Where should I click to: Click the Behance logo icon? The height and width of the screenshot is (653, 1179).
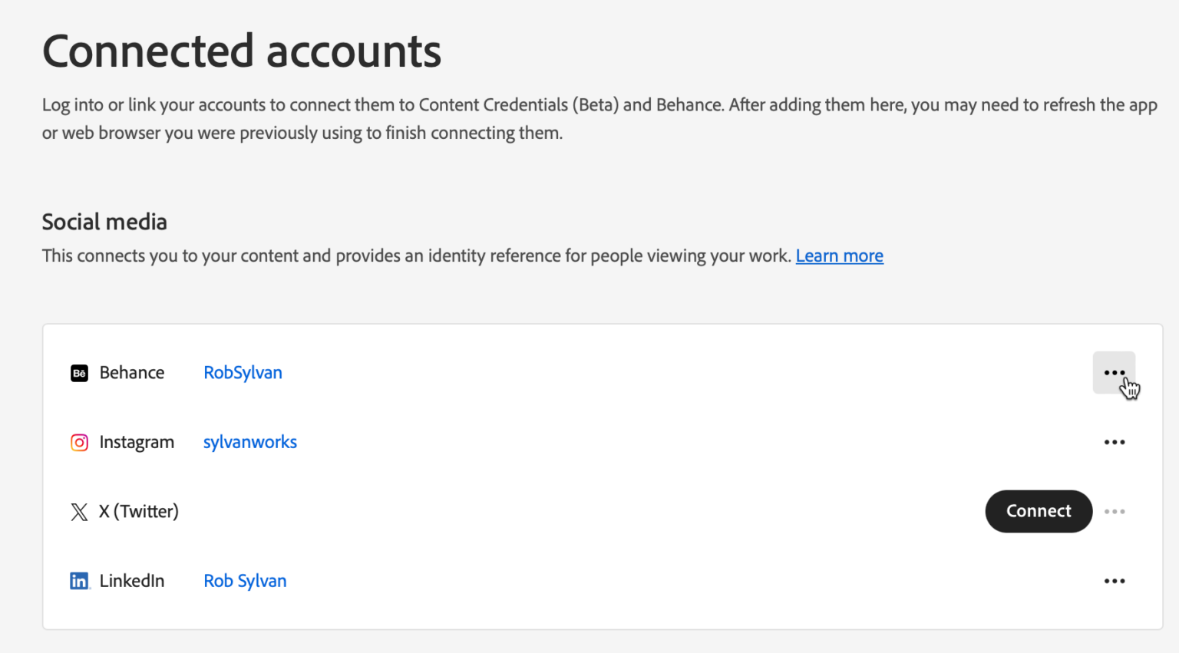[x=79, y=373]
